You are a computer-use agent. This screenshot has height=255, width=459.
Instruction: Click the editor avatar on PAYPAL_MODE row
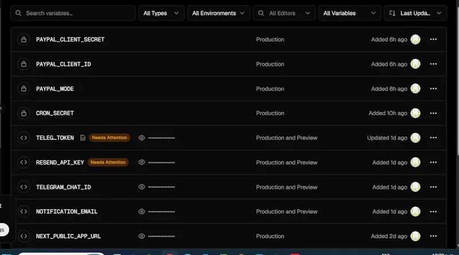(415, 89)
